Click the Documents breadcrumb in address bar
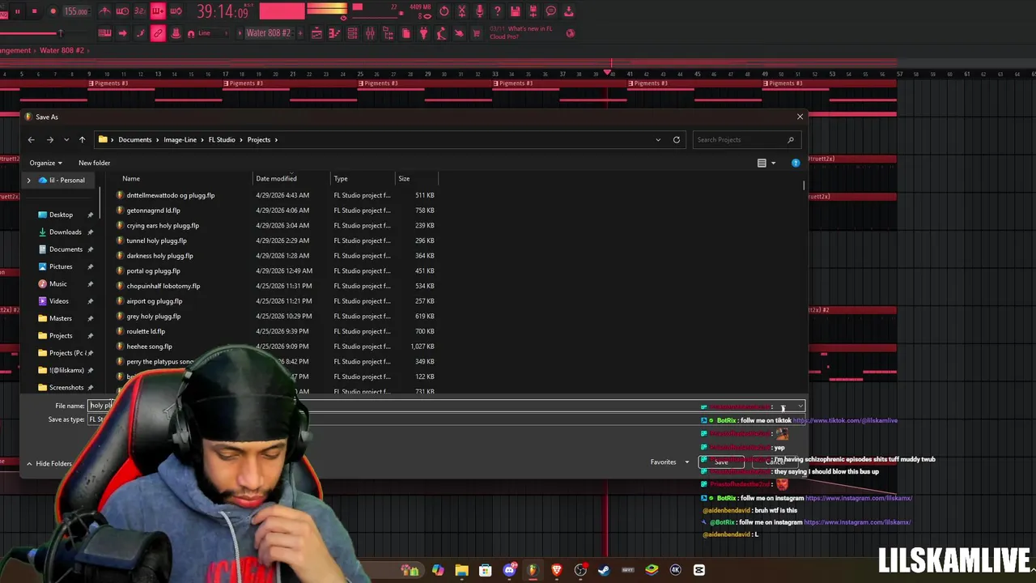Screen dimensions: 1036x583 [134, 139]
